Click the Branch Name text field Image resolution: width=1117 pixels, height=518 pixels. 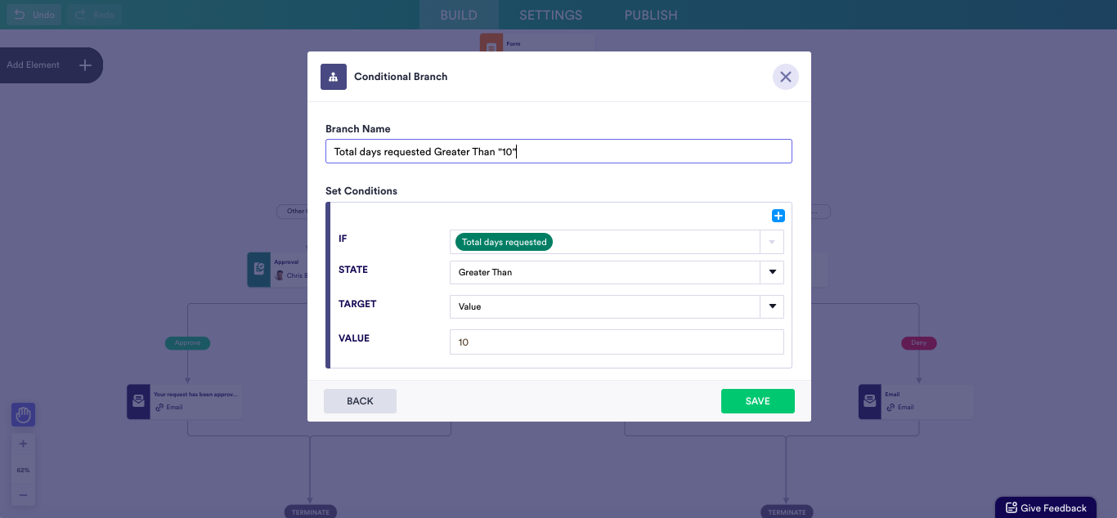pyautogui.click(x=558, y=151)
